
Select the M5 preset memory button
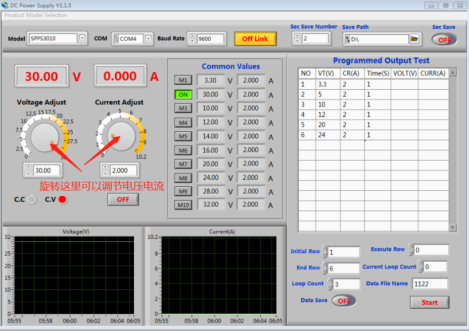[x=183, y=136]
